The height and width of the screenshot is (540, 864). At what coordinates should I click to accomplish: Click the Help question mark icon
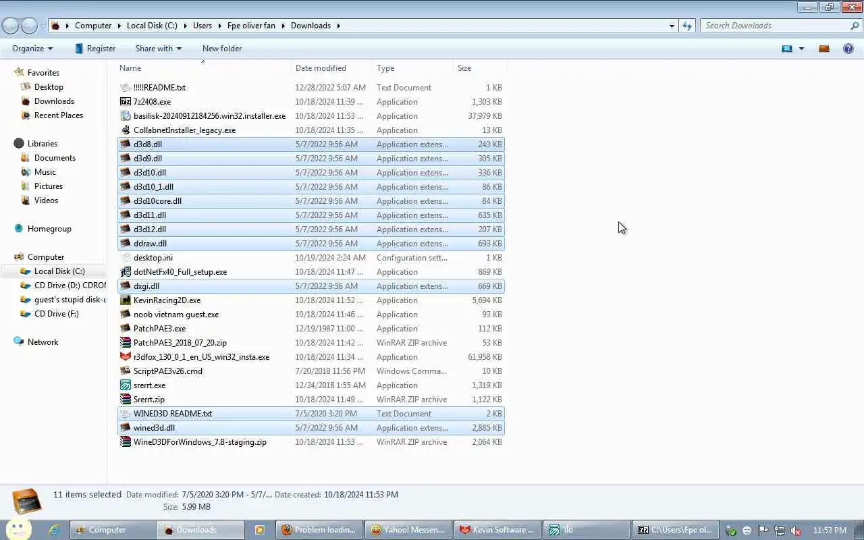(848, 49)
